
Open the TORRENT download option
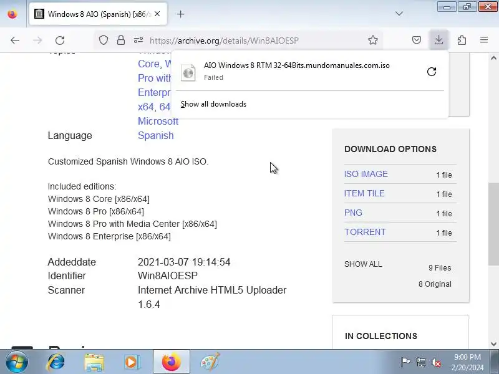365,232
